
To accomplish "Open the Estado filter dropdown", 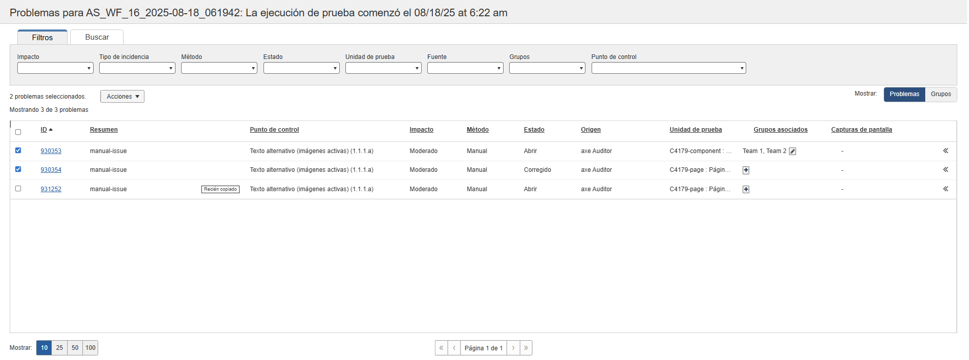I will 301,68.
